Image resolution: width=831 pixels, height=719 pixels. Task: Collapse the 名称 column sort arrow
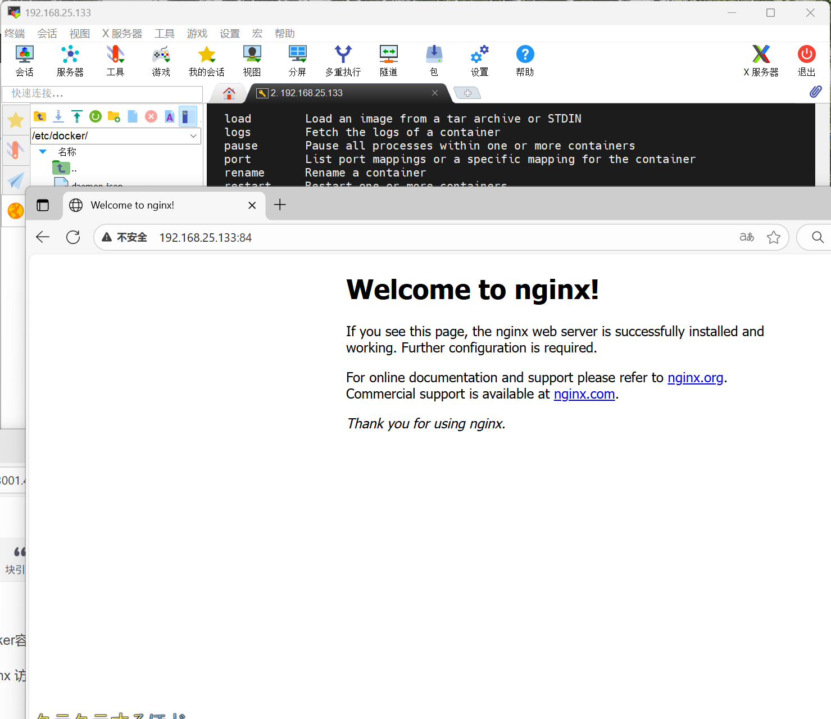(x=43, y=152)
